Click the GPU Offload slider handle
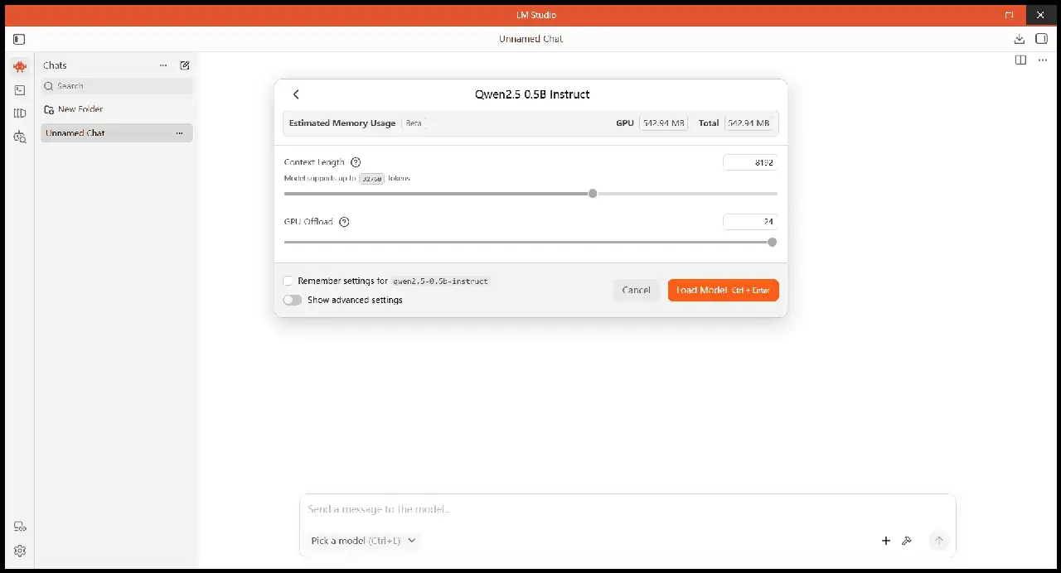The image size is (1061, 573). pos(773,243)
